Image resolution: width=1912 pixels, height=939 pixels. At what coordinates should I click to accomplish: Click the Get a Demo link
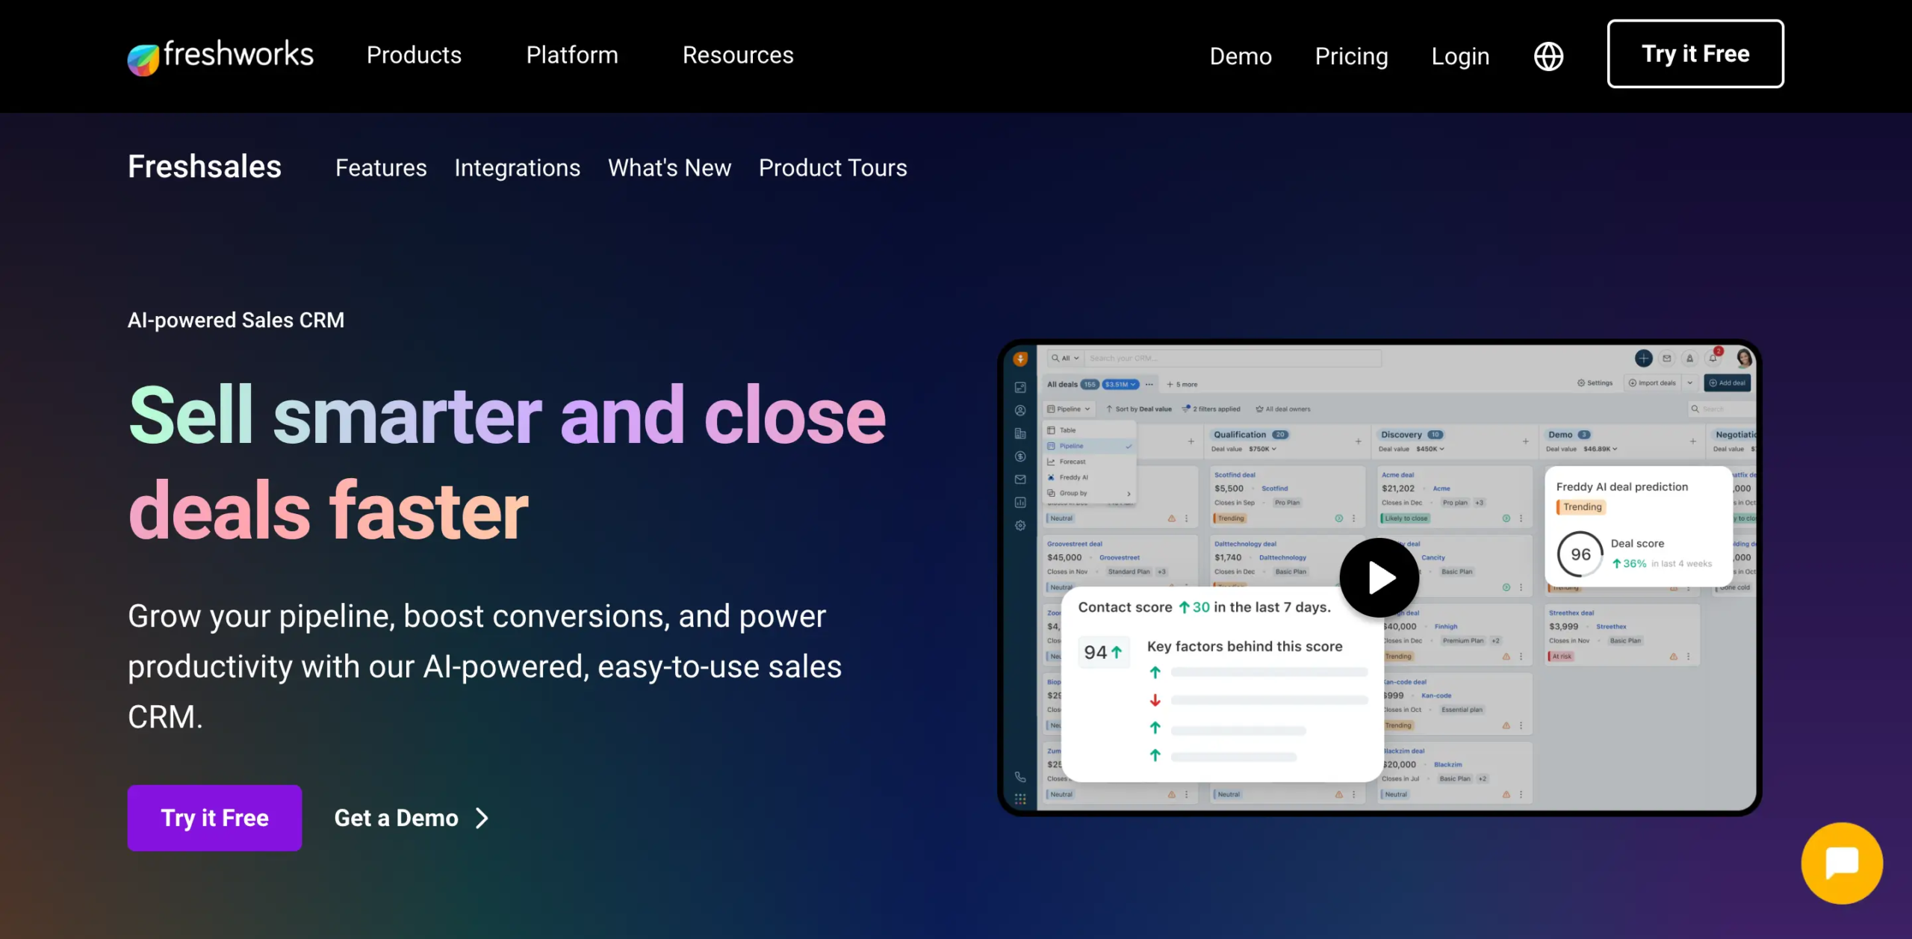412,818
